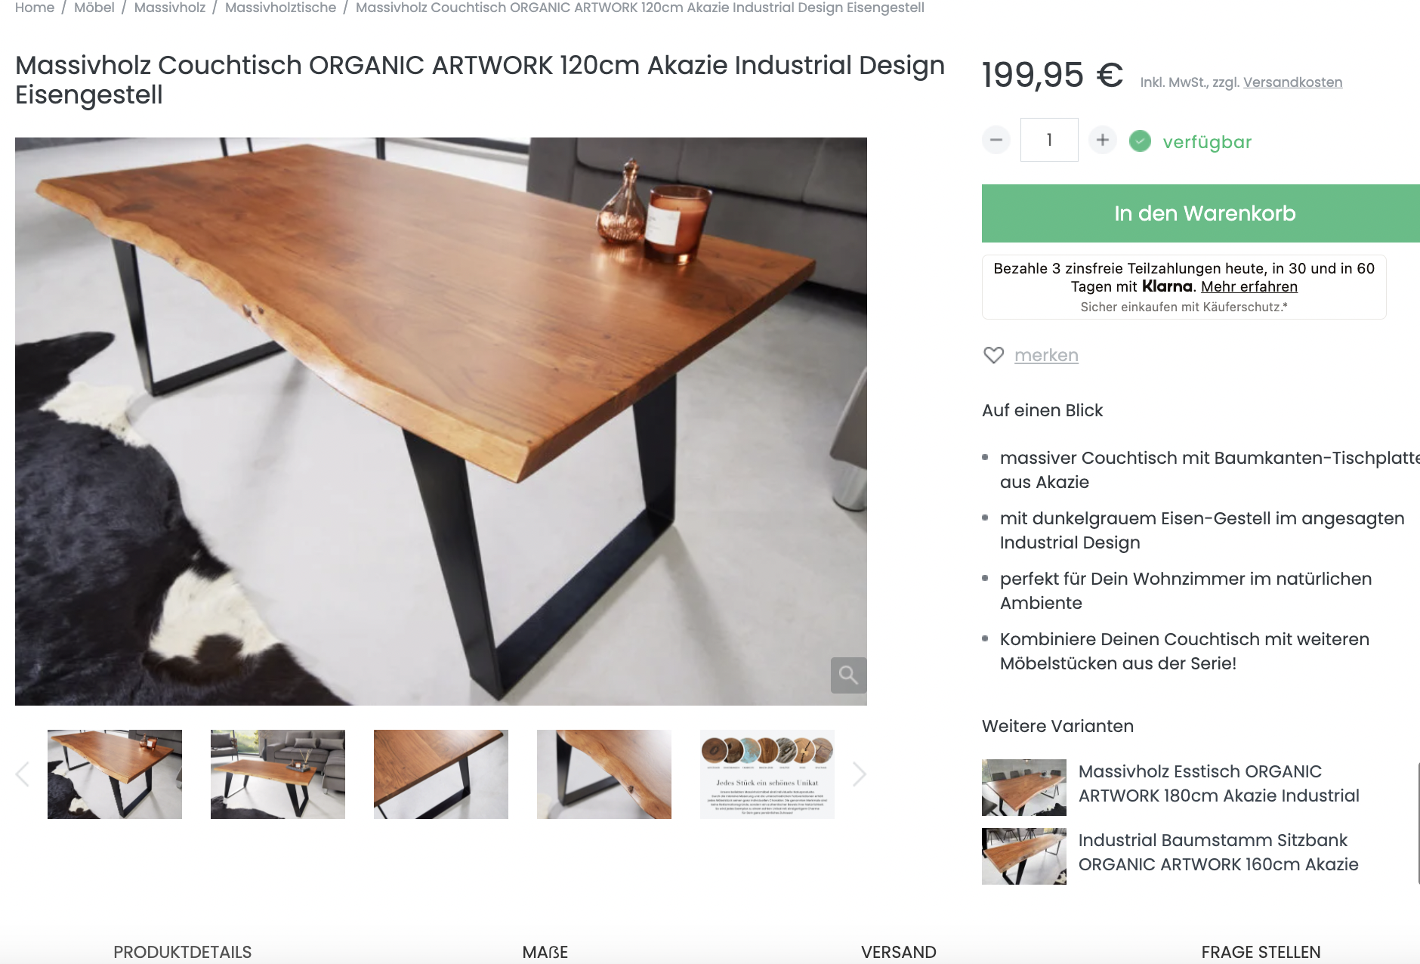Open the VERSAND tab
Viewport: 1420px width, 964px height.
[x=898, y=952]
